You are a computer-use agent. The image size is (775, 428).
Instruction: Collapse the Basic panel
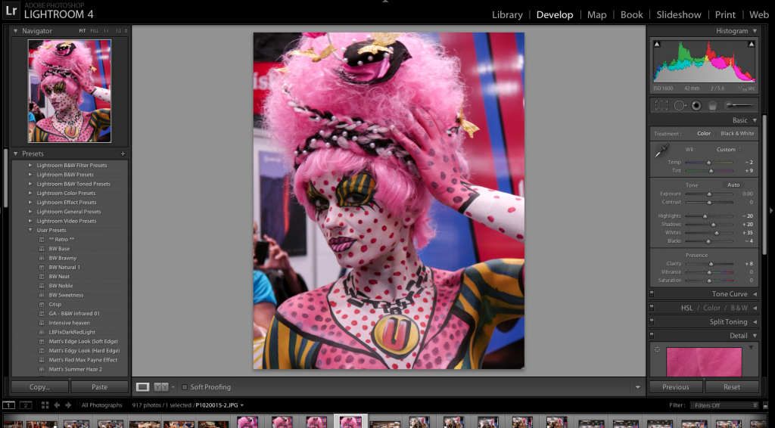pyautogui.click(x=755, y=120)
